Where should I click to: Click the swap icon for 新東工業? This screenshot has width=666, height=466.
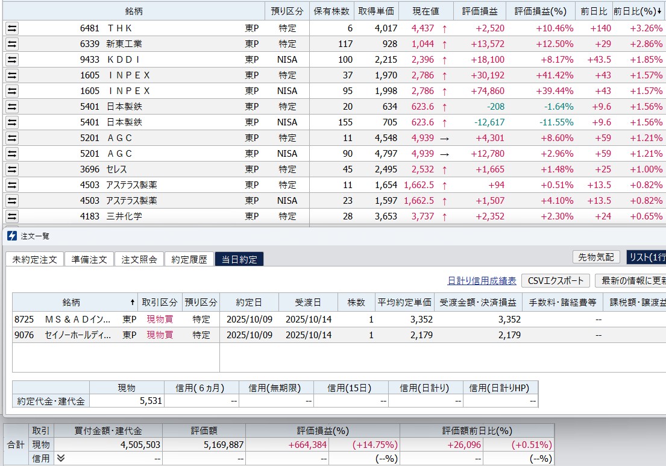(12, 44)
